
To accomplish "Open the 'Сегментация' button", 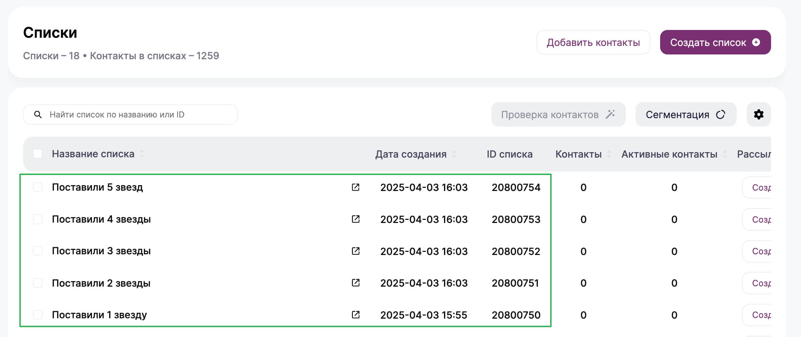I will (x=686, y=114).
